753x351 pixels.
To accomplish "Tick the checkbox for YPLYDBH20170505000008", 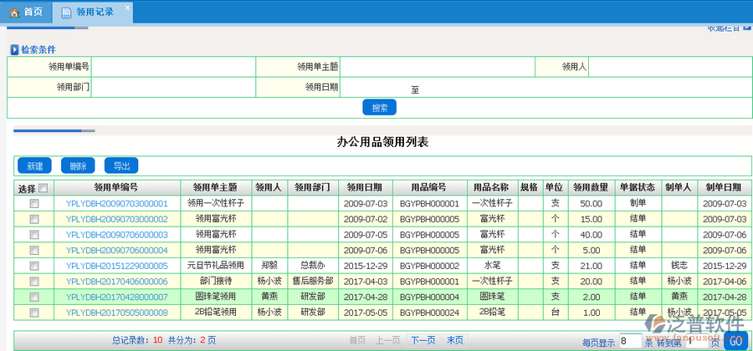I will coord(34,313).
